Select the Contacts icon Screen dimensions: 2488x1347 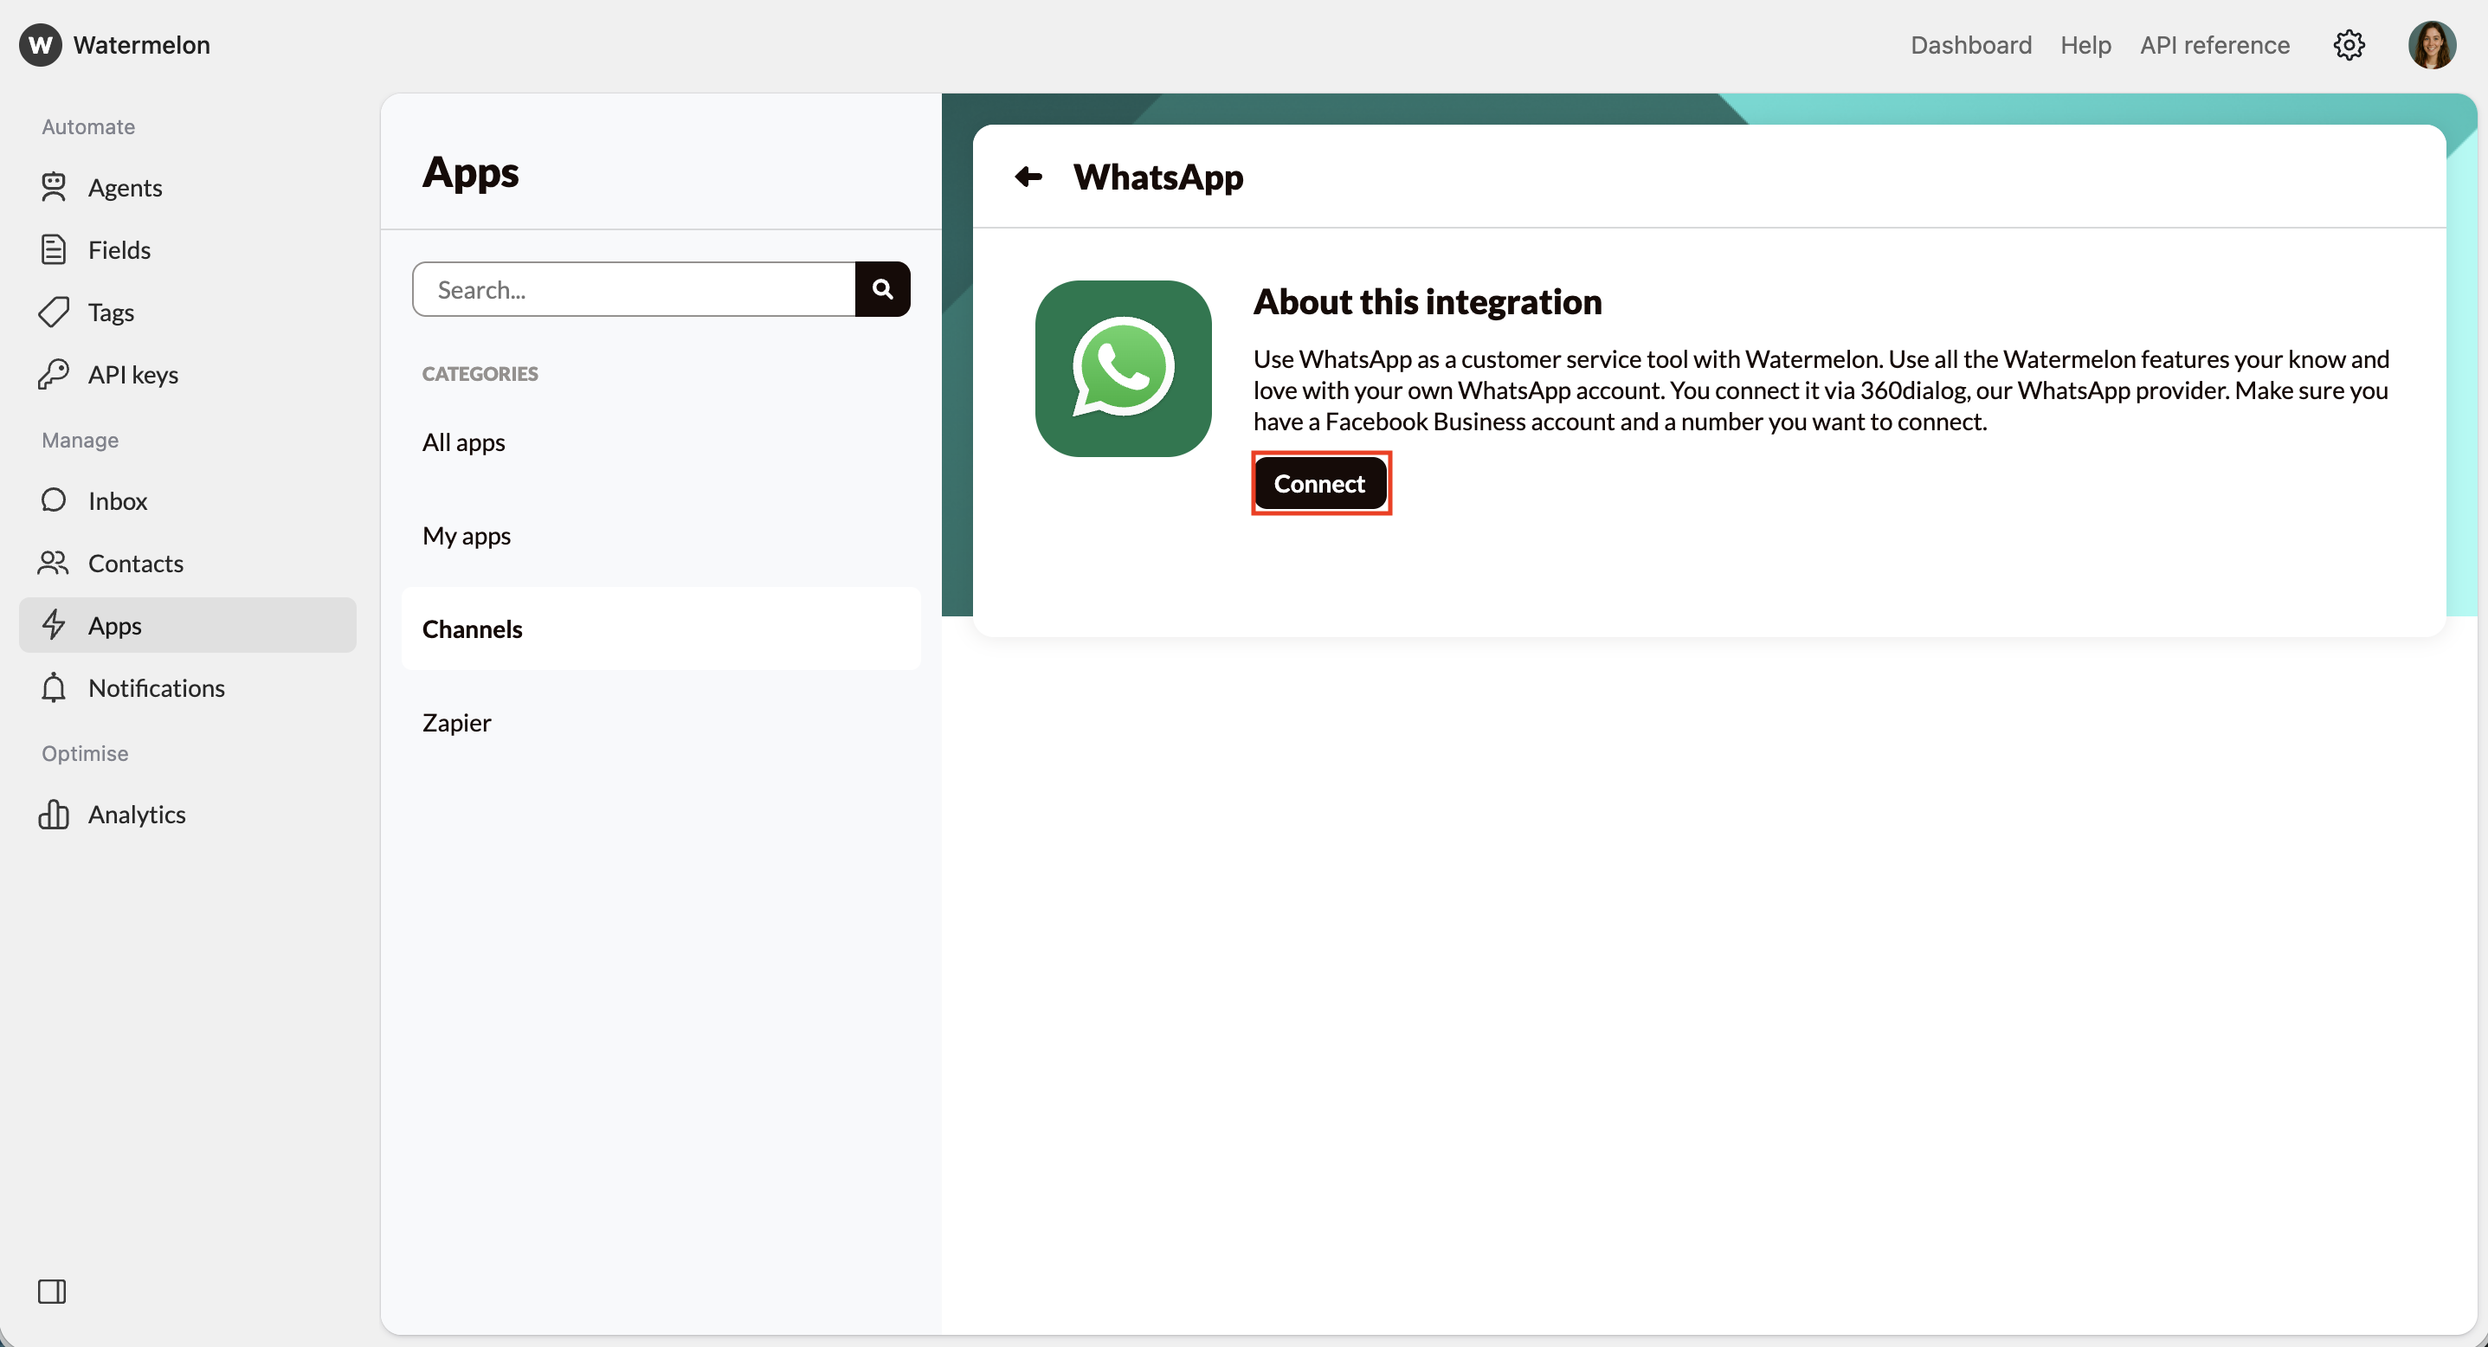[54, 563]
